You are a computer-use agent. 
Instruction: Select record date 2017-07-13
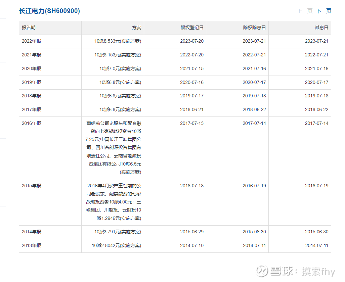[x=192, y=124]
